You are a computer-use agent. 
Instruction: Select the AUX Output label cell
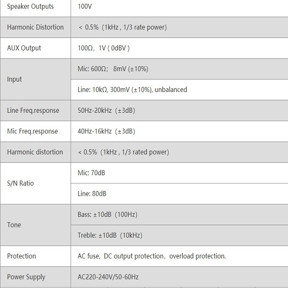pyautogui.click(x=24, y=48)
